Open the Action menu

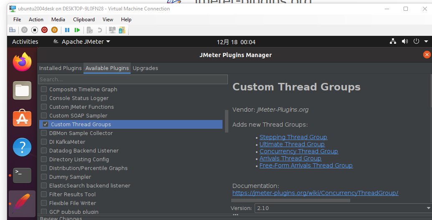point(36,20)
